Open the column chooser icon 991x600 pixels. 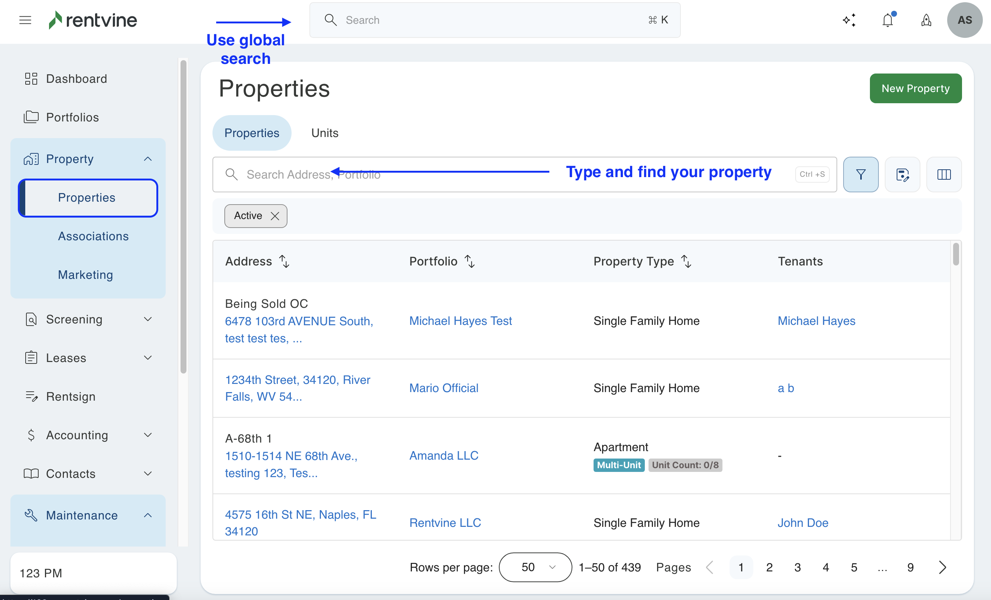click(x=943, y=175)
